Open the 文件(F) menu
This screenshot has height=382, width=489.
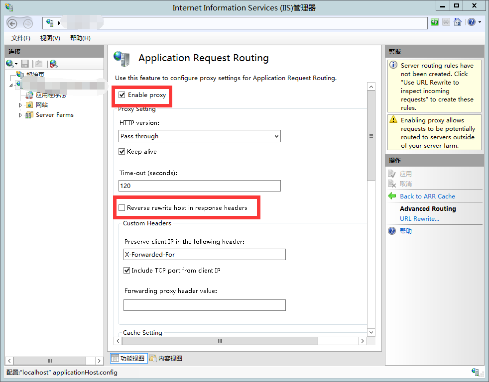21,38
